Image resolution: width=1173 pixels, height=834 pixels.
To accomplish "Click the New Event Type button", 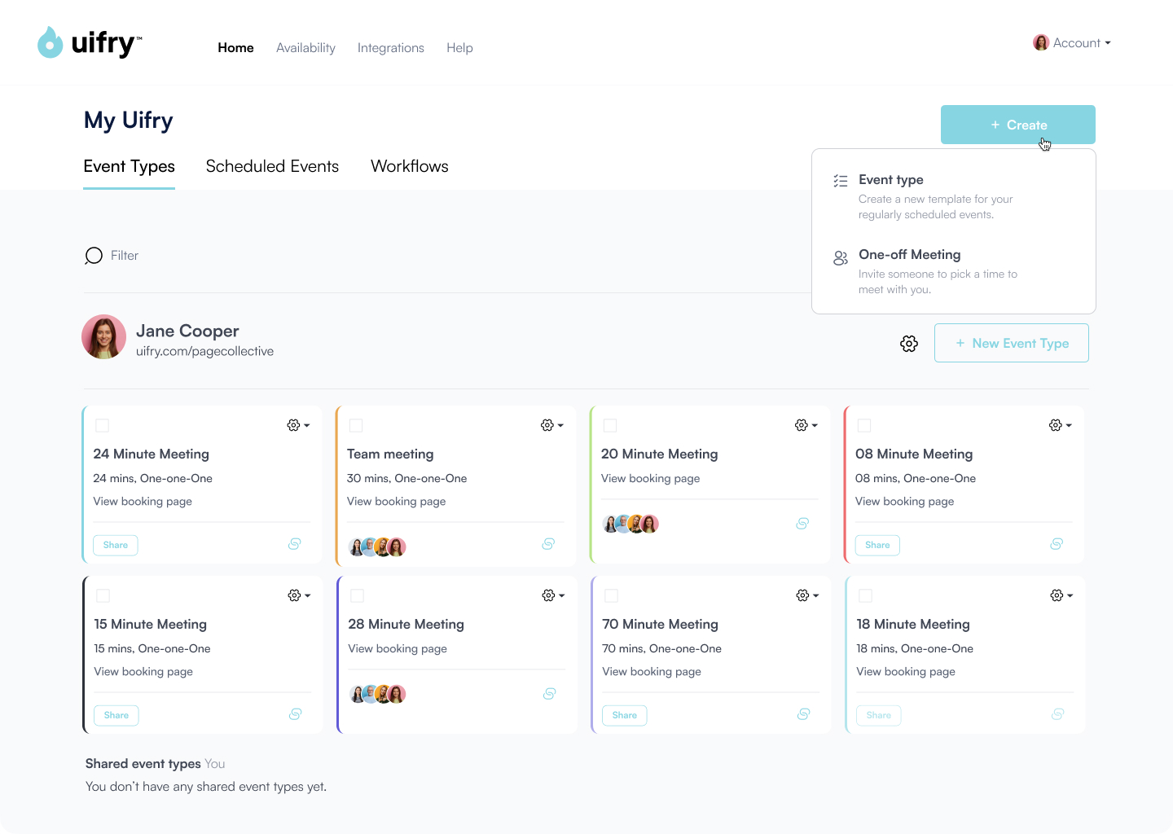I will point(1012,343).
